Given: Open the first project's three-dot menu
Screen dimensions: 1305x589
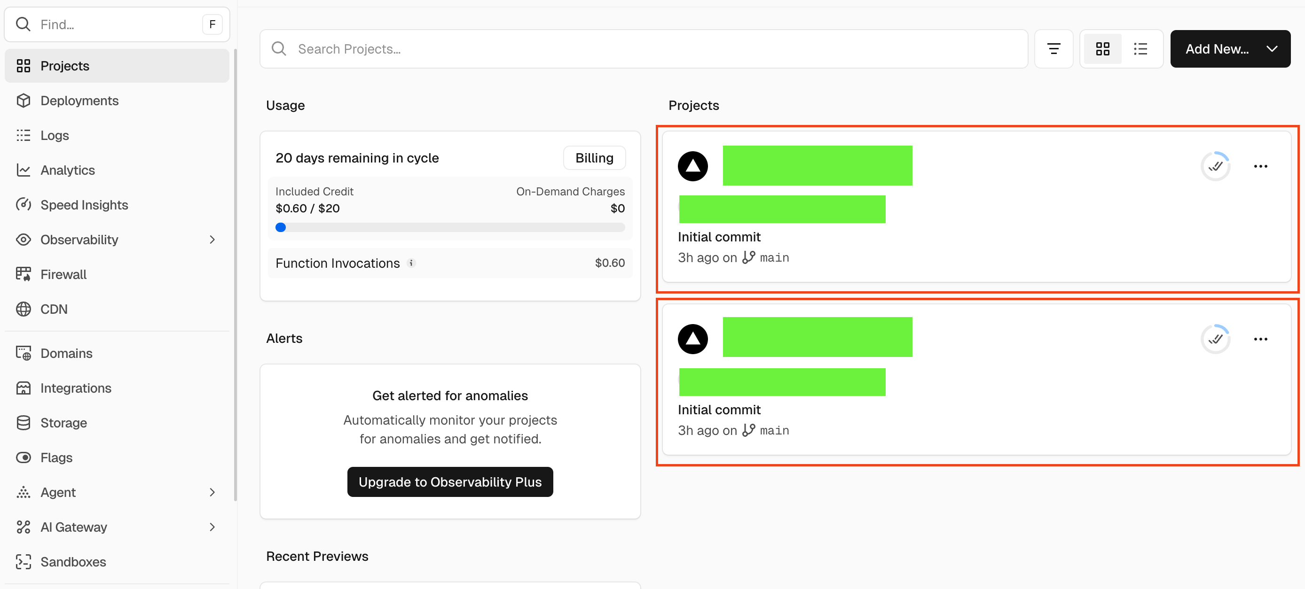Looking at the screenshot, I should click(x=1260, y=166).
